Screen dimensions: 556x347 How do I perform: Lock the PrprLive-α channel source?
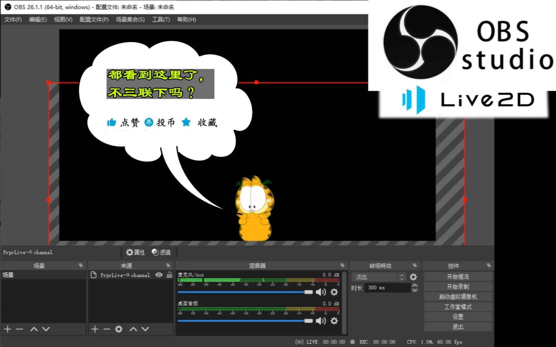coord(169,275)
